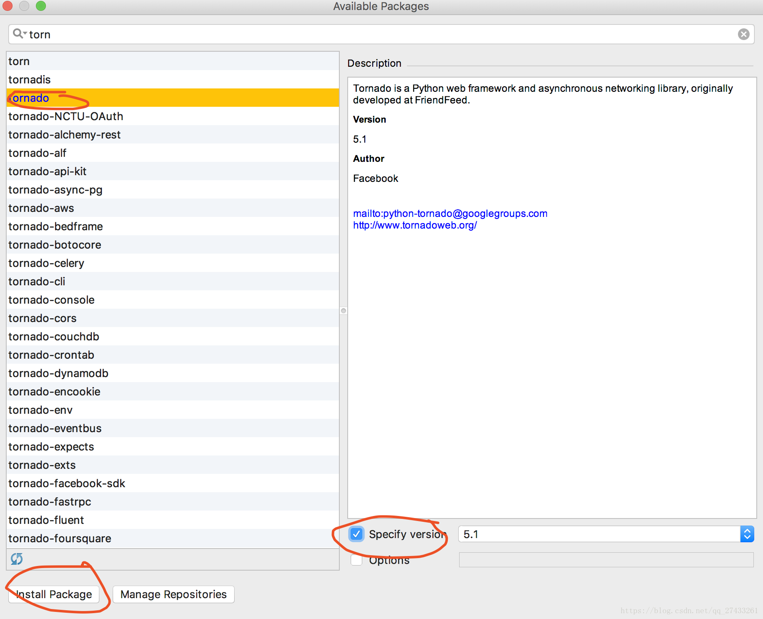The image size is (763, 619).
Task: Select tornado-foursquare package
Action: tap(173, 538)
